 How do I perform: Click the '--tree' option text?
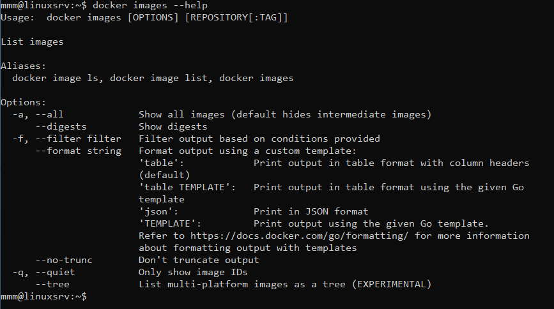tap(52, 284)
